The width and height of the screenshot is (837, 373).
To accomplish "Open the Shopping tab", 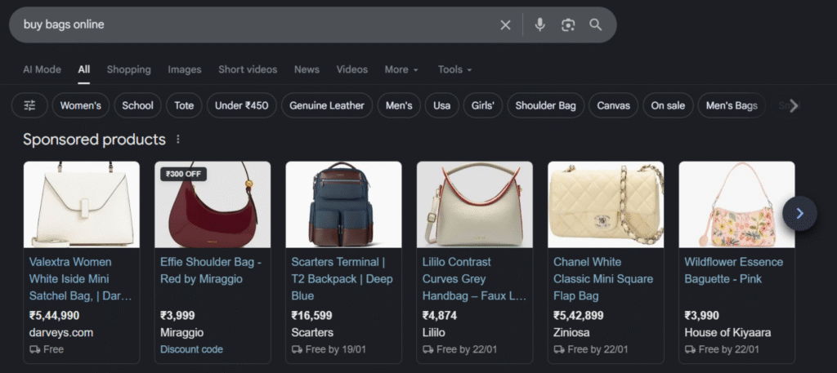I will click(128, 70).
